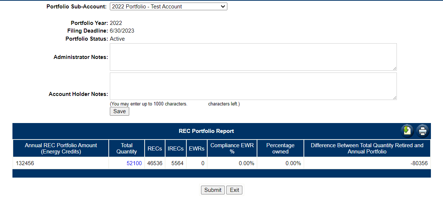The image size is (443, 197).
Task: Click the IRECs column header
Action: pos(176,148)
